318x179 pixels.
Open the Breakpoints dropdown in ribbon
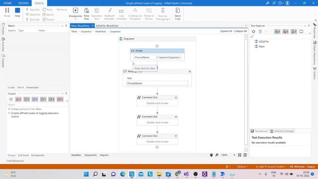click(76, 14)
